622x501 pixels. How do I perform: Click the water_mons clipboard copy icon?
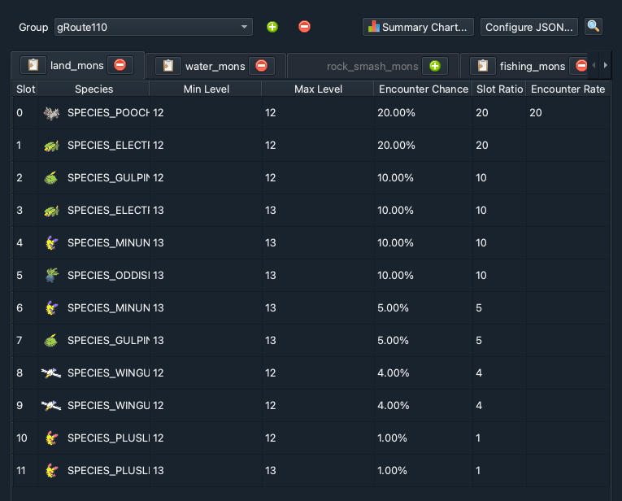click(x=168, y=65)
